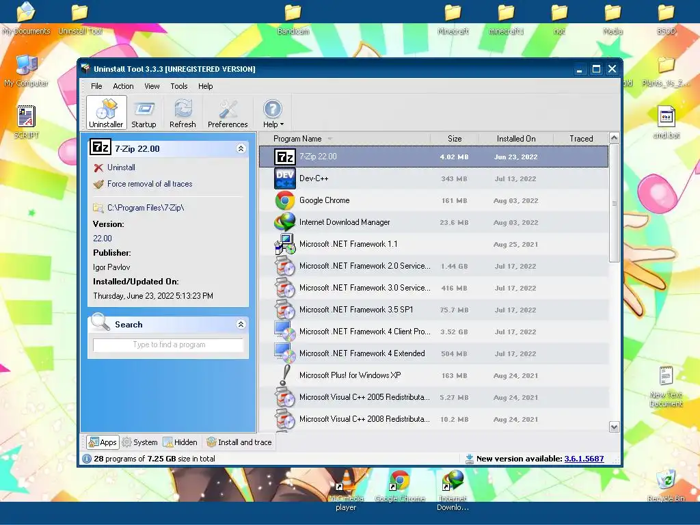This screenshot has width=700, height=525.
Task: Select the .NET Framework 3.5 SP1 icon
Action: [285, 310]
